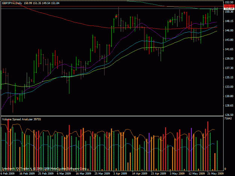Click the 139.50 price axis value
This screenshot has width=235, height=176.
pyautogui.click(x=229, y=59)
